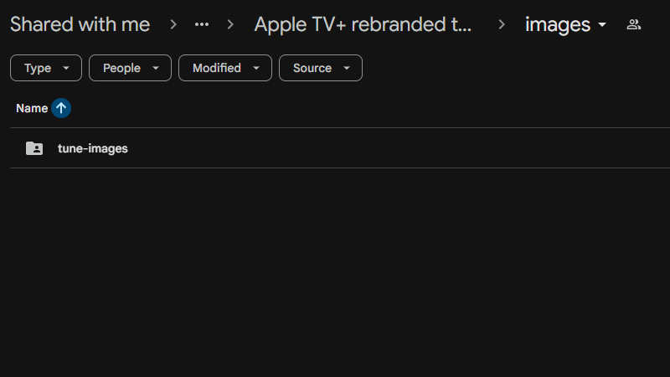Click the caret arrow beside images title

602,25
